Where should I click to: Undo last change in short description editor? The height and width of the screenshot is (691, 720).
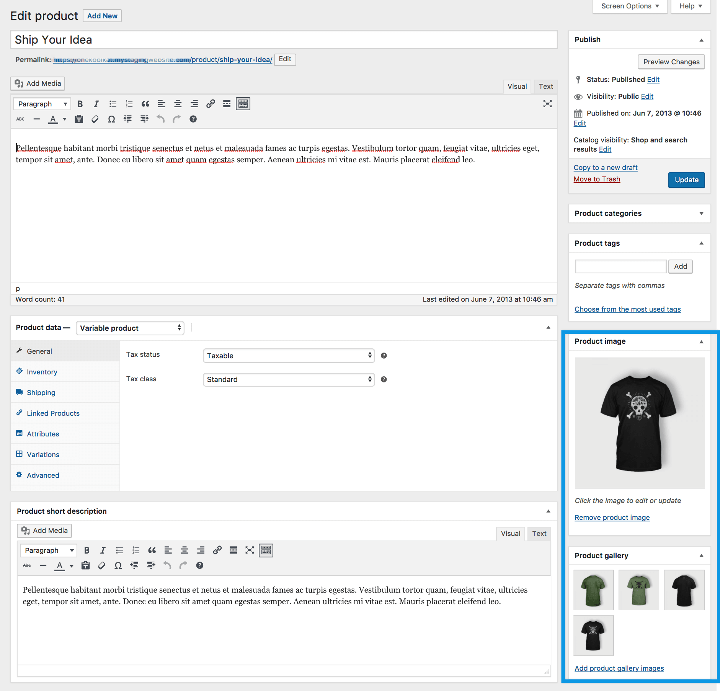pos(167,565)
